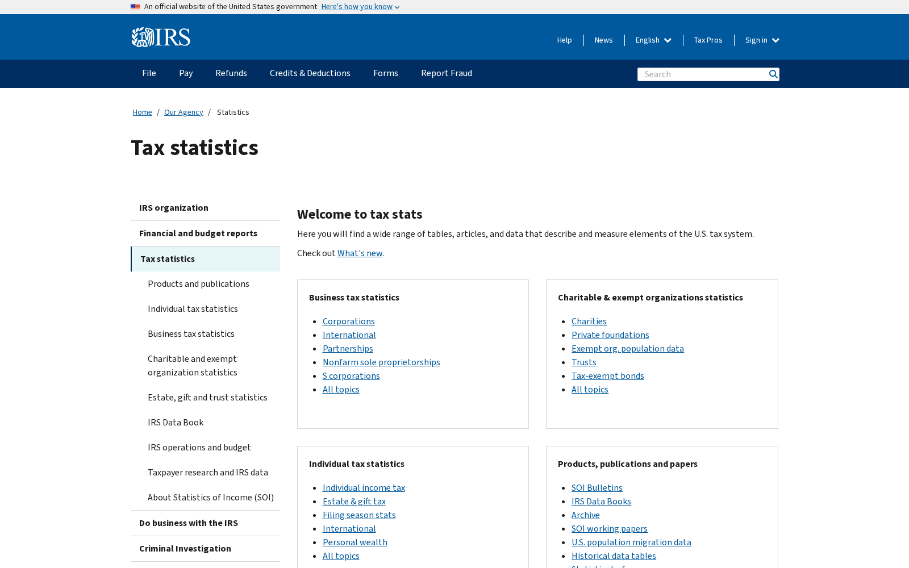Screen dimensions: 909x568
Task: Open All topics under Individual tax statistics
Action: click(x=341, y=556)
